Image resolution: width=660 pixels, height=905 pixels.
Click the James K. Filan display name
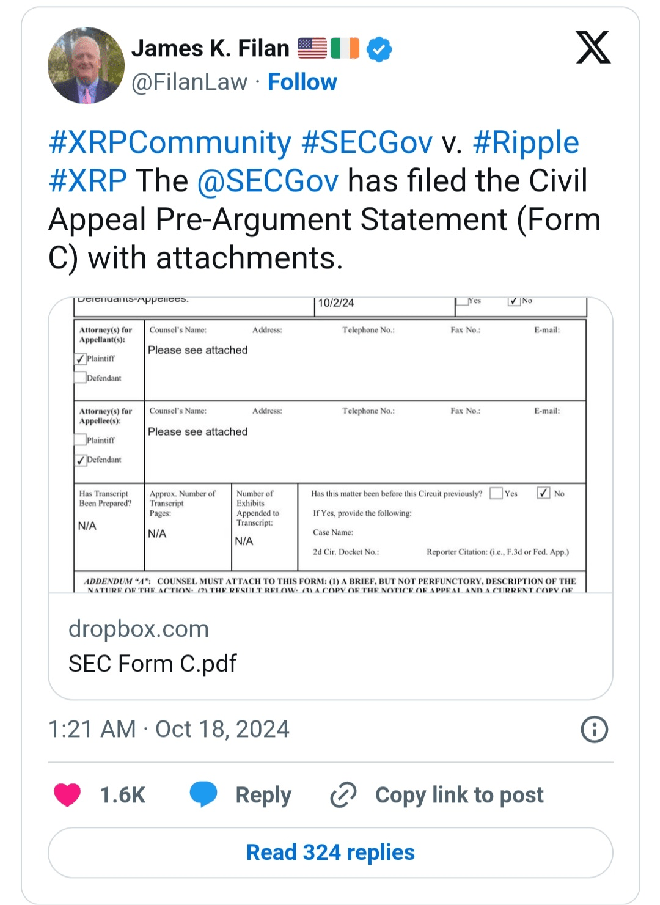210,48
